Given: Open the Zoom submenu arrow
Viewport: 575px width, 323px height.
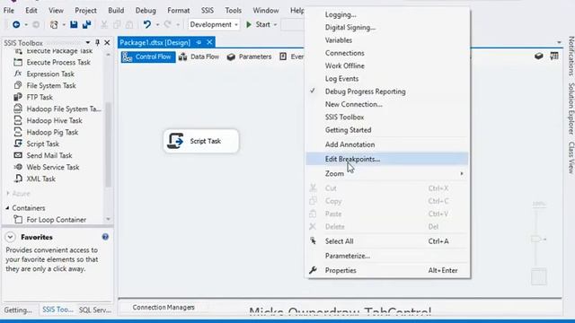Looking at the screenshot, I should (x=462, y=173).
